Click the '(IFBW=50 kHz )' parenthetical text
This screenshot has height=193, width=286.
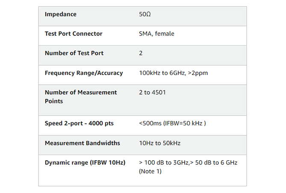tap(184, 124)
